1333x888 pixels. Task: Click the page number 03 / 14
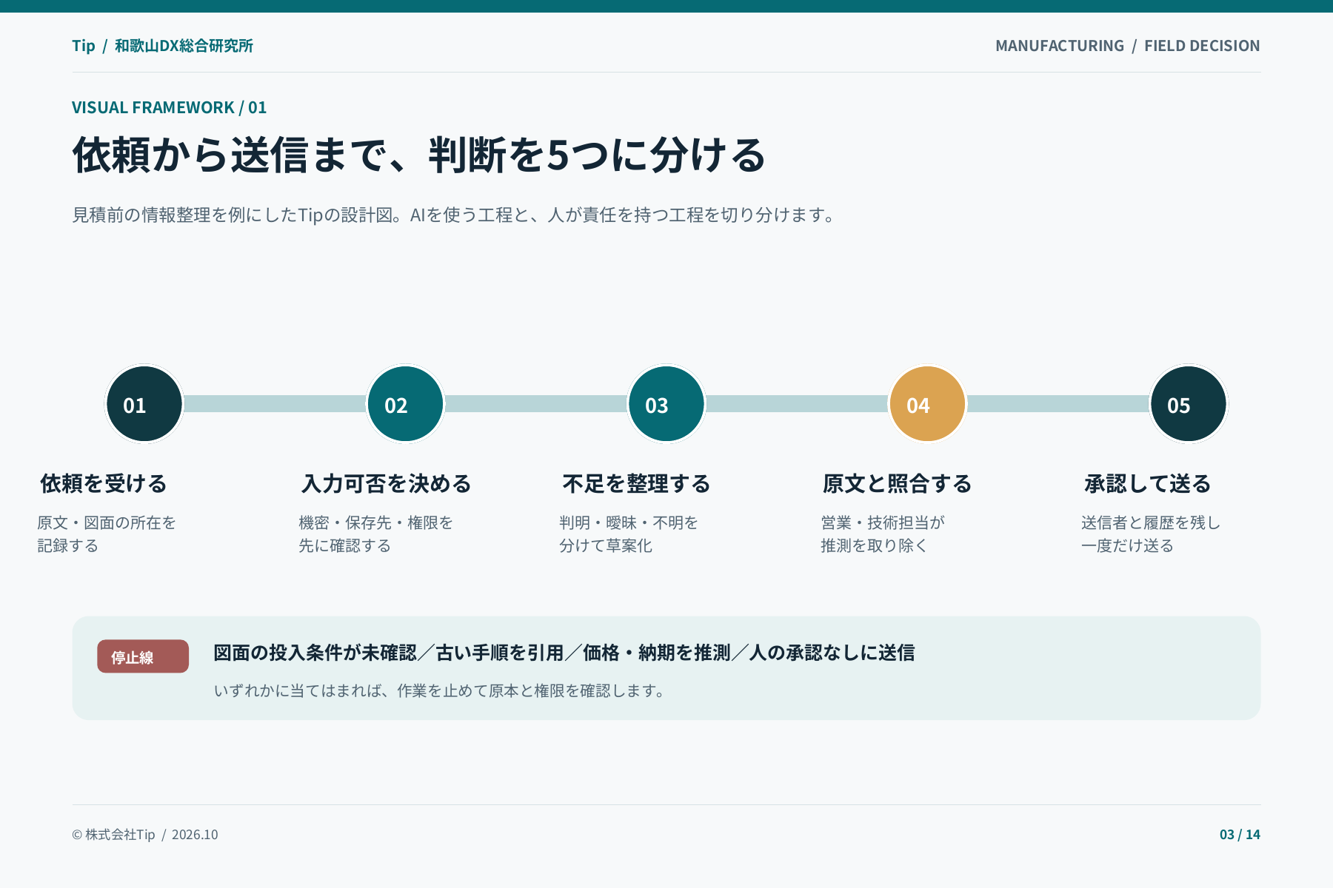[x=1240, y=835]
